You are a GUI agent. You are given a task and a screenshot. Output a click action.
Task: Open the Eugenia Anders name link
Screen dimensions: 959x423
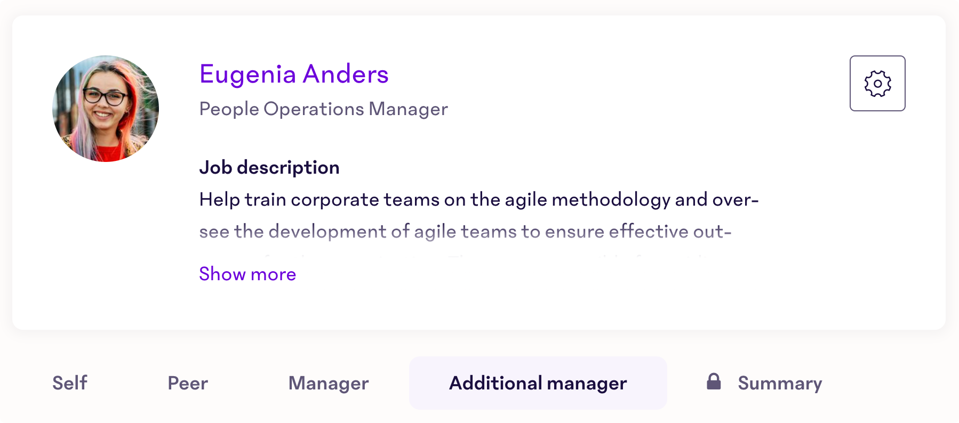[294, 74]
